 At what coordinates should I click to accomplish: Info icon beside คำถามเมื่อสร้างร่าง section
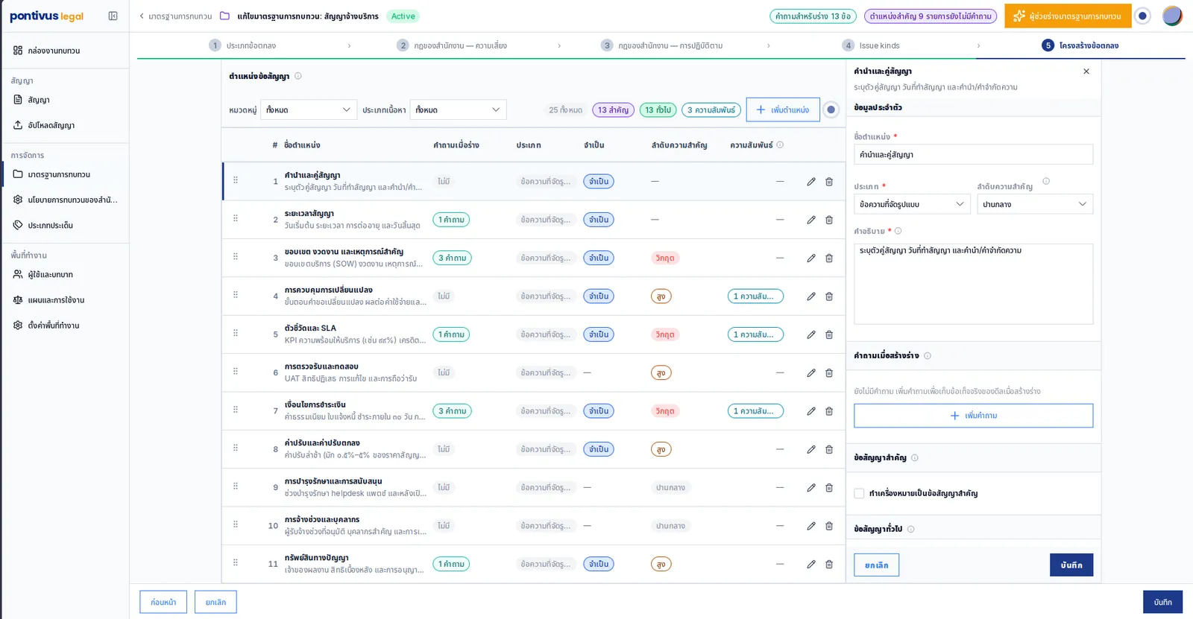click(x=928, y=355)
